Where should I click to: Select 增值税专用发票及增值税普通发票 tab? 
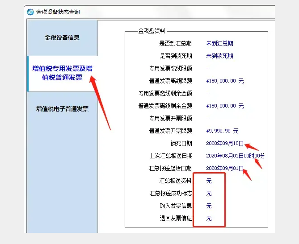click(62, 74)
